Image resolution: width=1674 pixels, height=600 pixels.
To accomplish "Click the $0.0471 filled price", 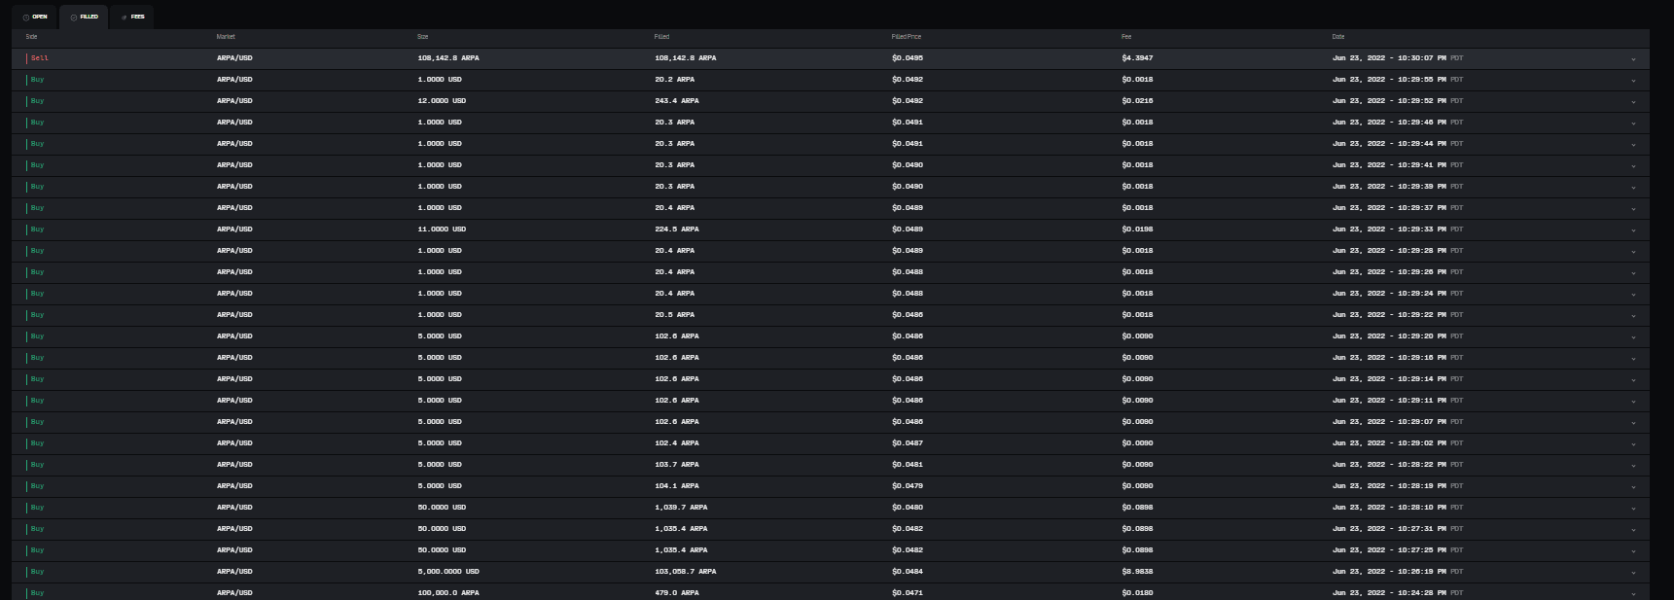I will tap(908, 593).
